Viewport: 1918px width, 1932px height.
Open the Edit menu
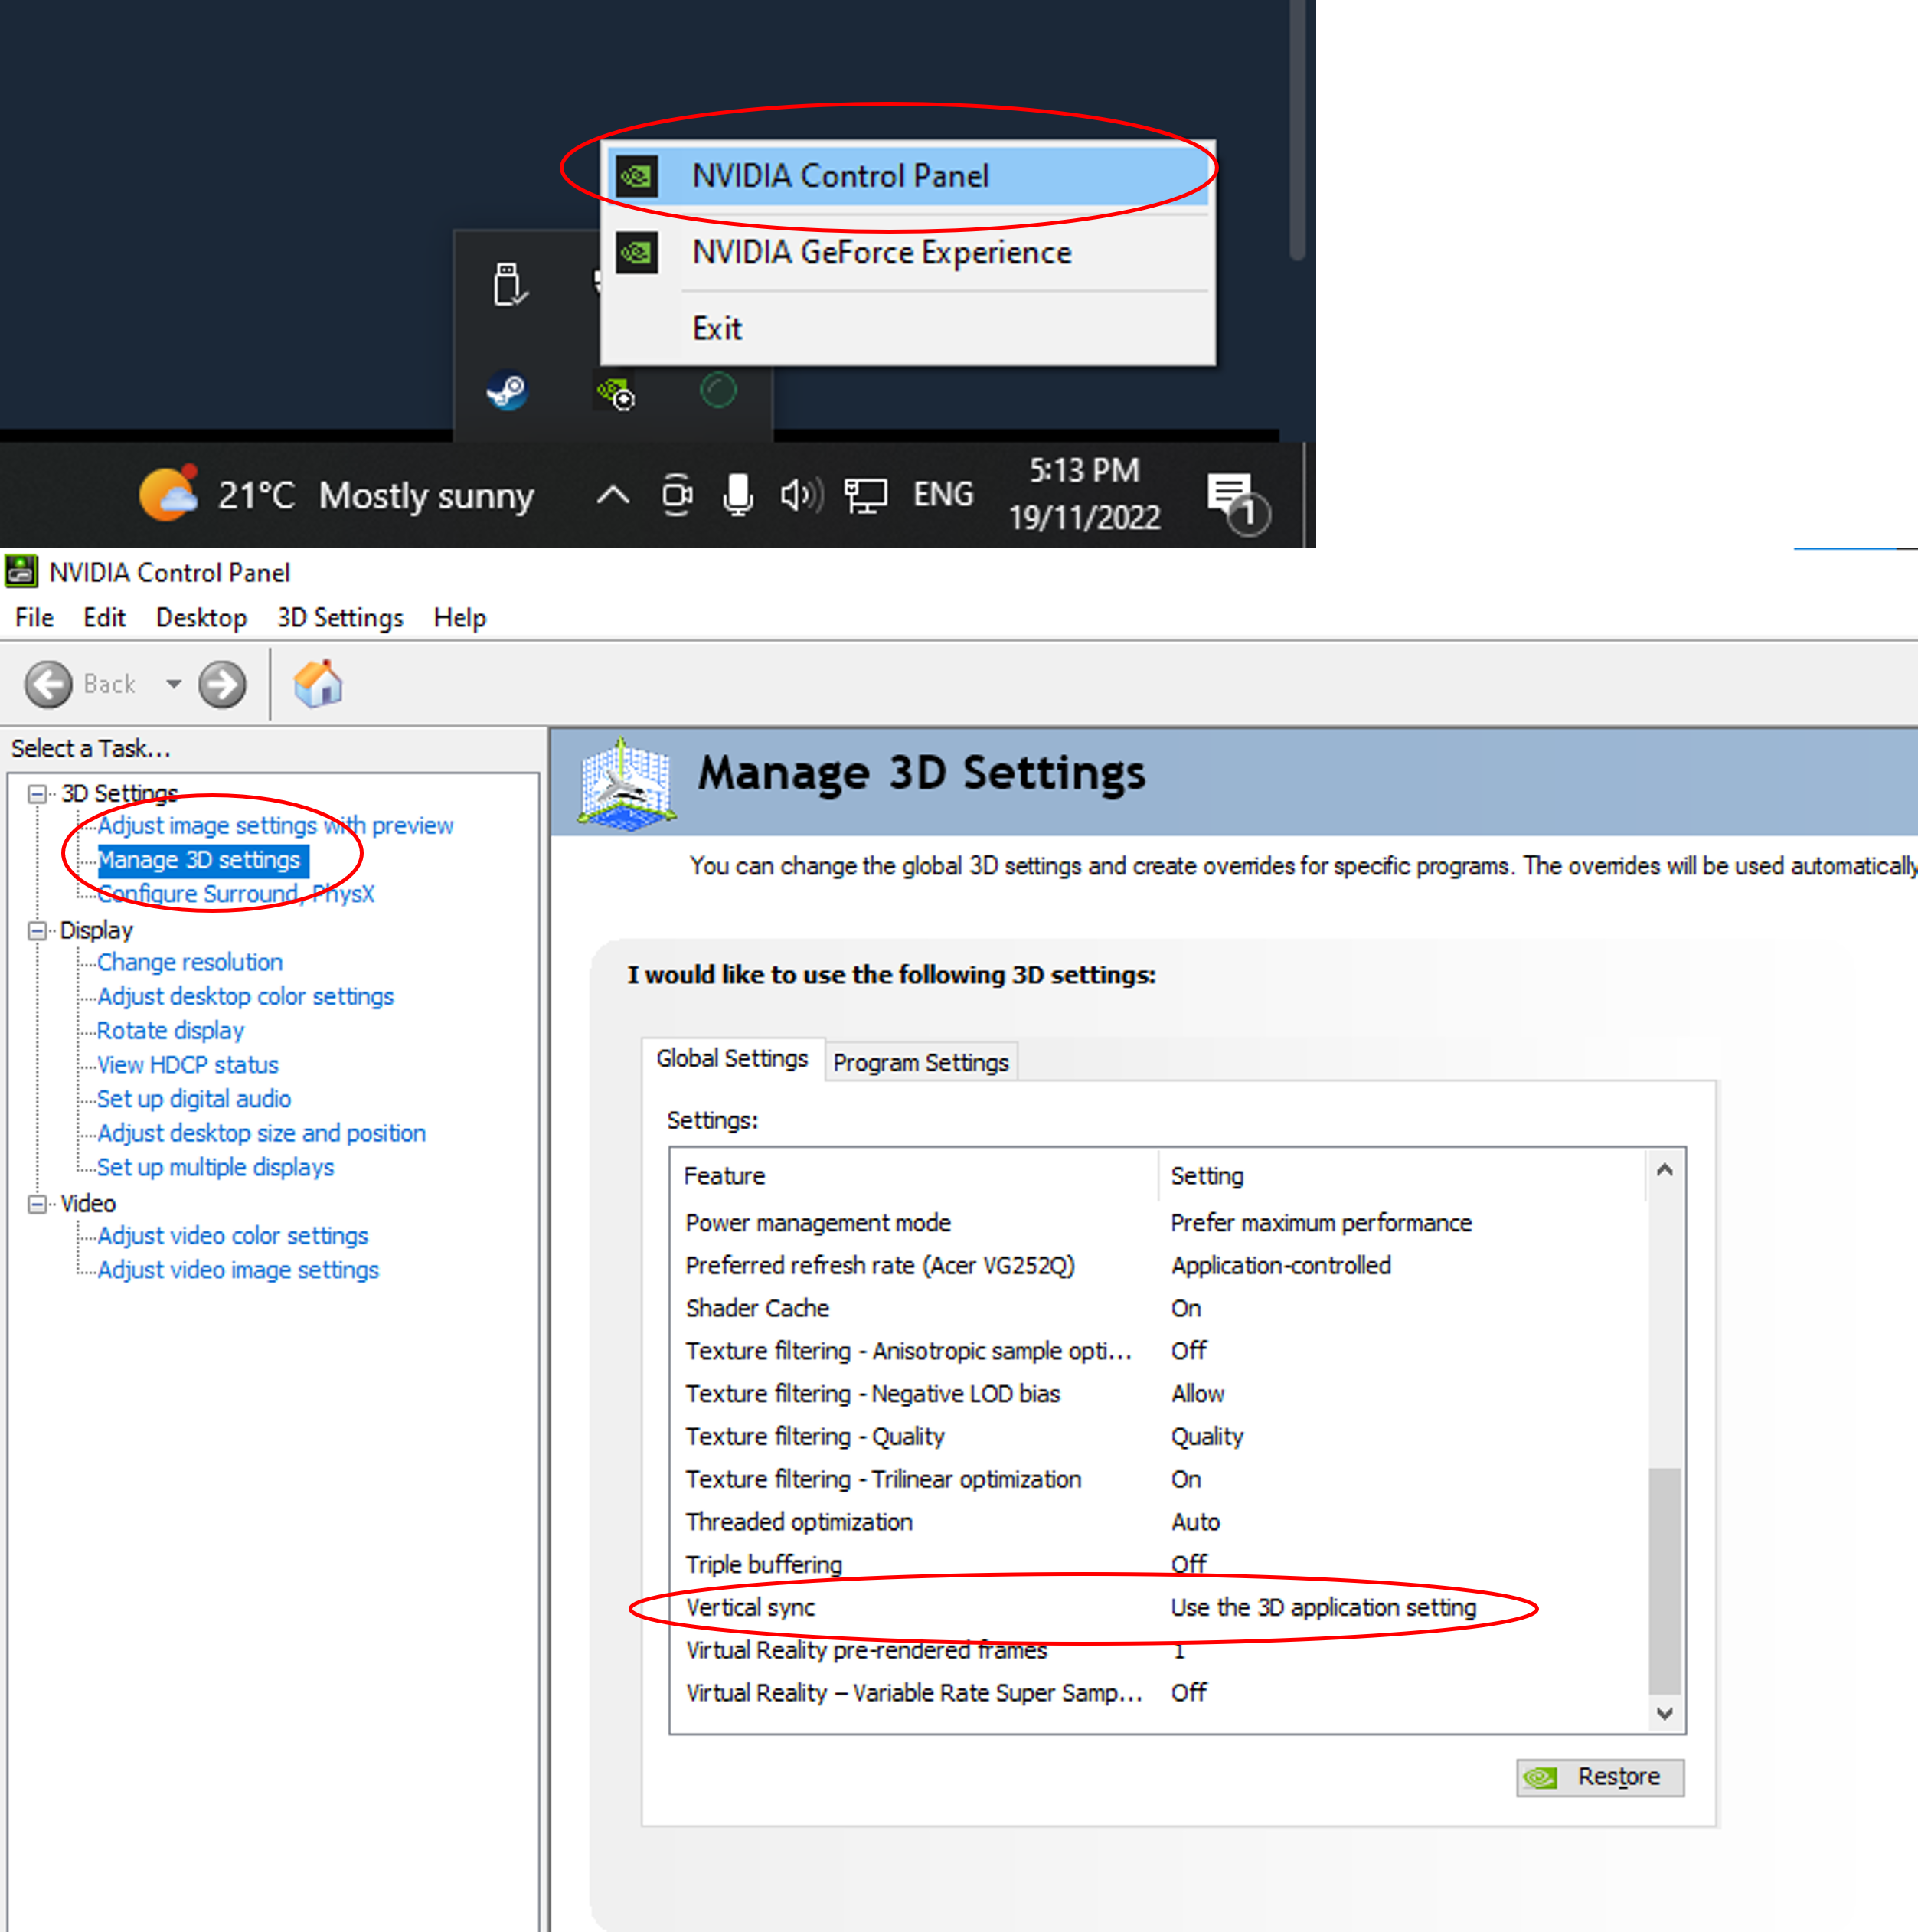(104, 618)
